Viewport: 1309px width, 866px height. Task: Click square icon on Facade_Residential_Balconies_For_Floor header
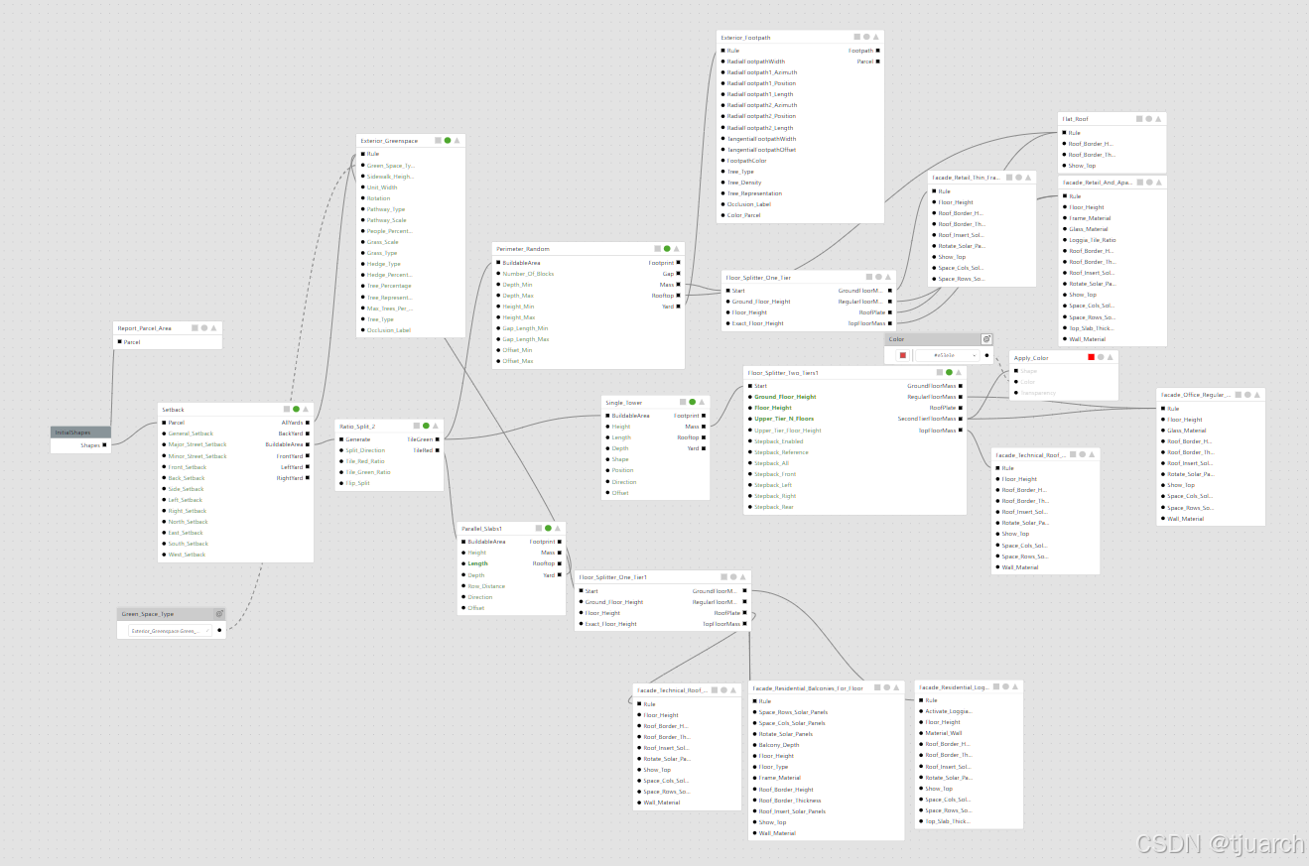click(x=876, y=686)
